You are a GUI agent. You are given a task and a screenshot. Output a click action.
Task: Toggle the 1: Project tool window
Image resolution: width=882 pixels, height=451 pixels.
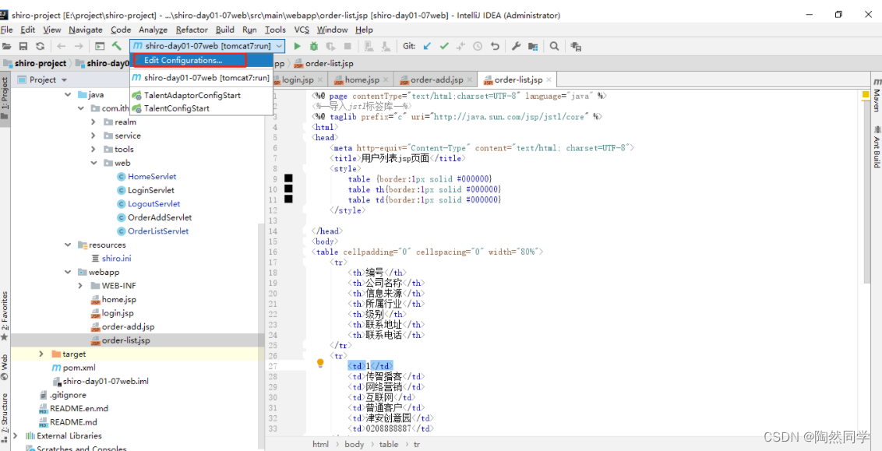[5, 98]
